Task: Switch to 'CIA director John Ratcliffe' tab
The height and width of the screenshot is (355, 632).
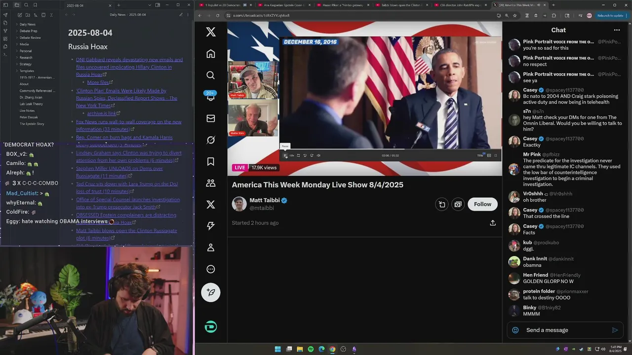Action: [x=460, y=5]
